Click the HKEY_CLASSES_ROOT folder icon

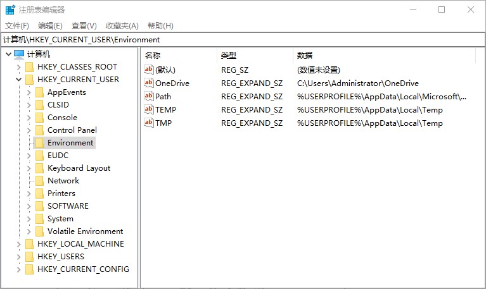click(29, 67)
